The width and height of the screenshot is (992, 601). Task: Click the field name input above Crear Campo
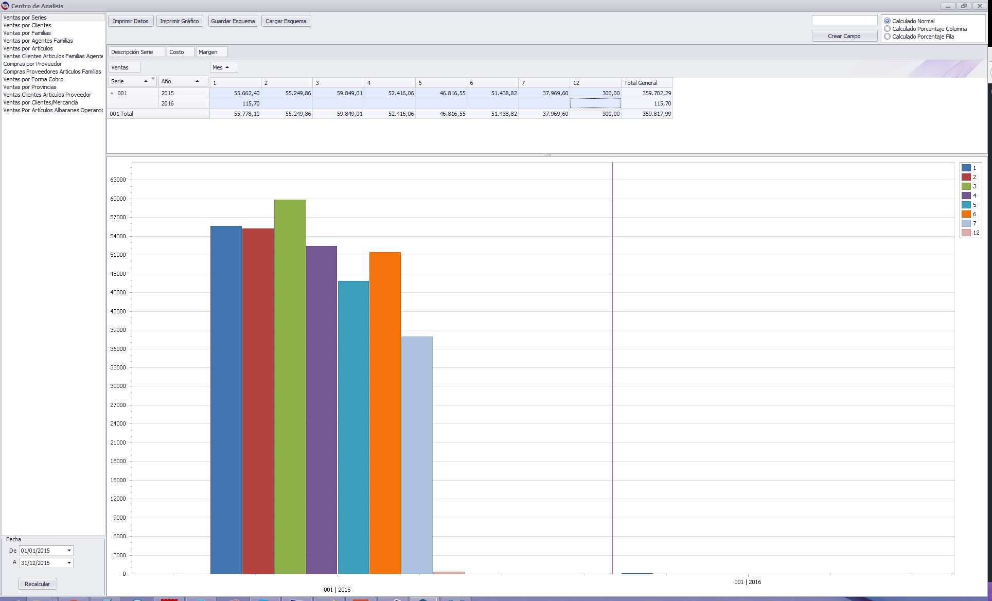pyautogui.click(x=844, y=20)
